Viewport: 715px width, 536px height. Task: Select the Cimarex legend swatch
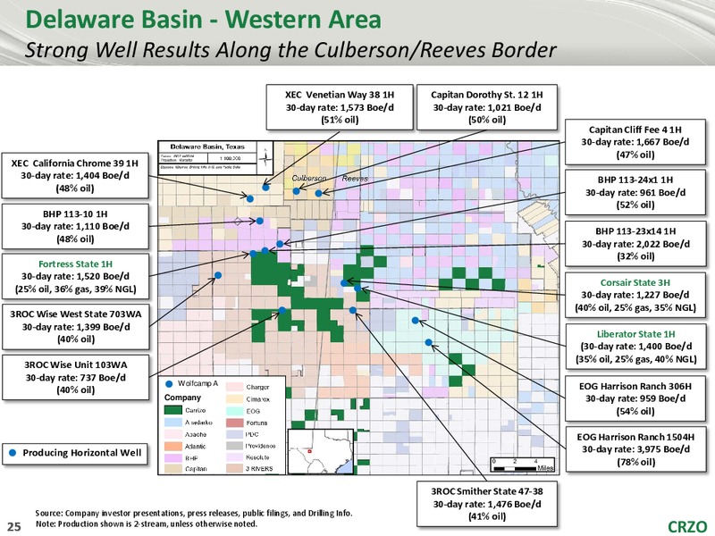click(x=234, y=398)
